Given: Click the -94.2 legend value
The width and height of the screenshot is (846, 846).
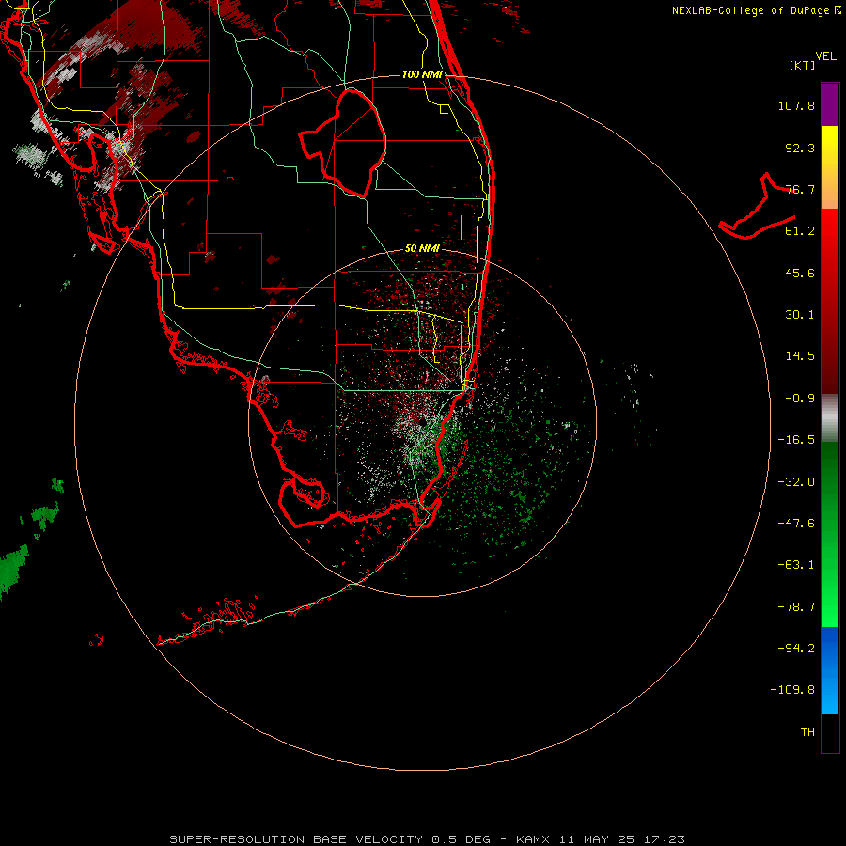Looking at the screenshot, I should [x=796, y=649].
